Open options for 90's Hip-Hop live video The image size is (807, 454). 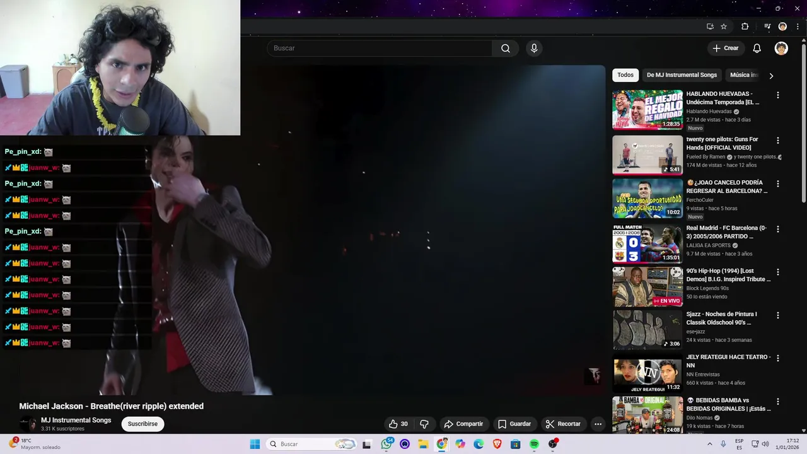(x=777, y=272)
